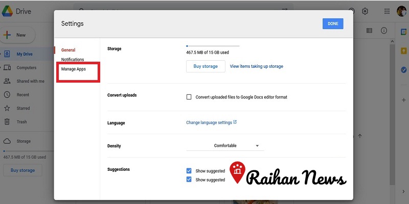The height and width of the screenshot is (204, 409).
Task: Click the scroll up arrow
Action: 392,42
